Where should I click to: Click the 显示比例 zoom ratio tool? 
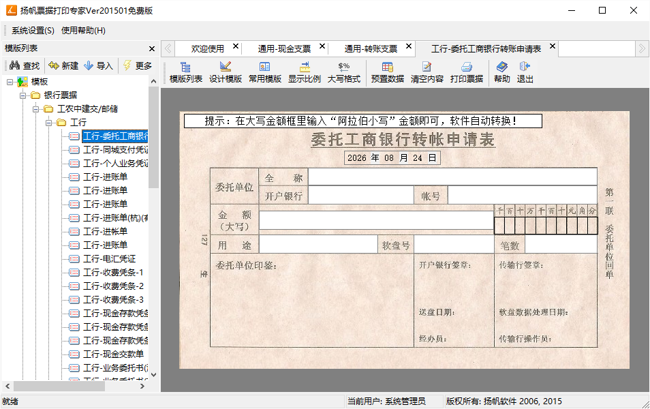pyautogui.click(x=305, y=72)
